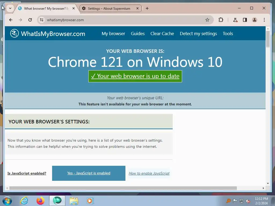Click the magnifier tray icon
275x206 pixels.
tap(228, 201)
